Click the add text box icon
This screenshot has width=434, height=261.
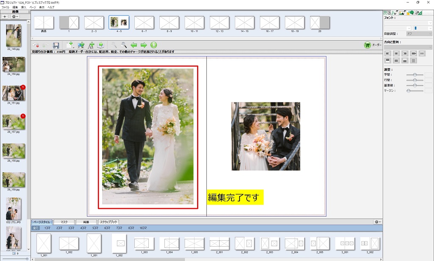91,45
